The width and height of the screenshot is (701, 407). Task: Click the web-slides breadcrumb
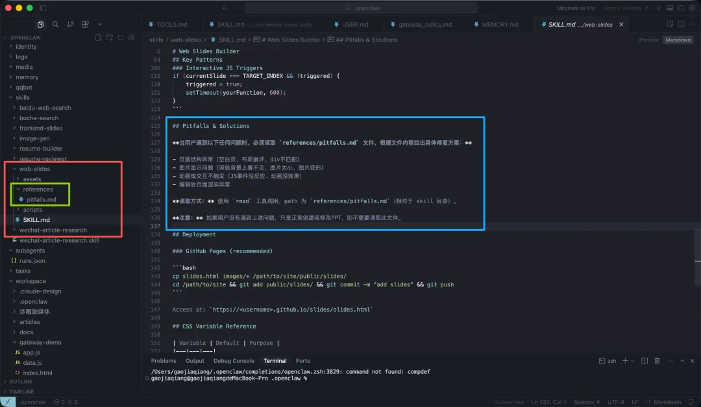[x=186, y=40]
